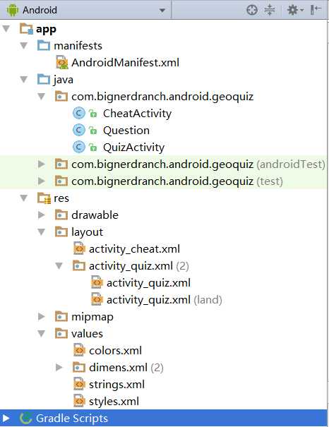Click the activity_quiz.xml (2) folder icon

click(79, 265)
